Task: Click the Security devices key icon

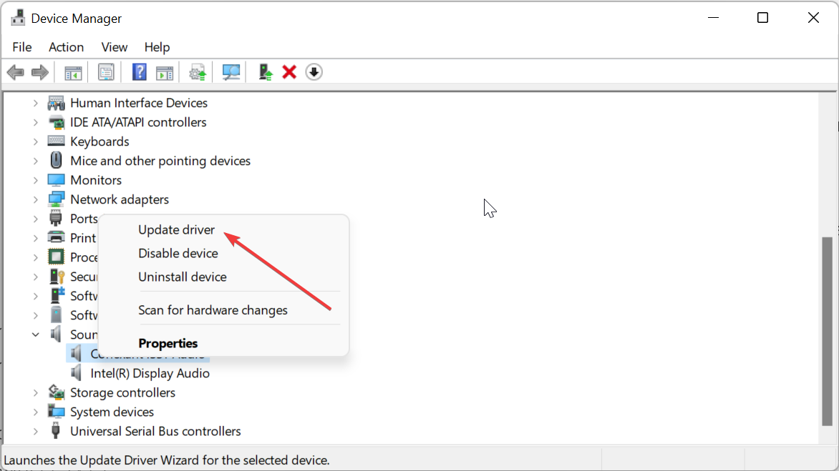Action: pyautogui.click(x=56, y=277)
